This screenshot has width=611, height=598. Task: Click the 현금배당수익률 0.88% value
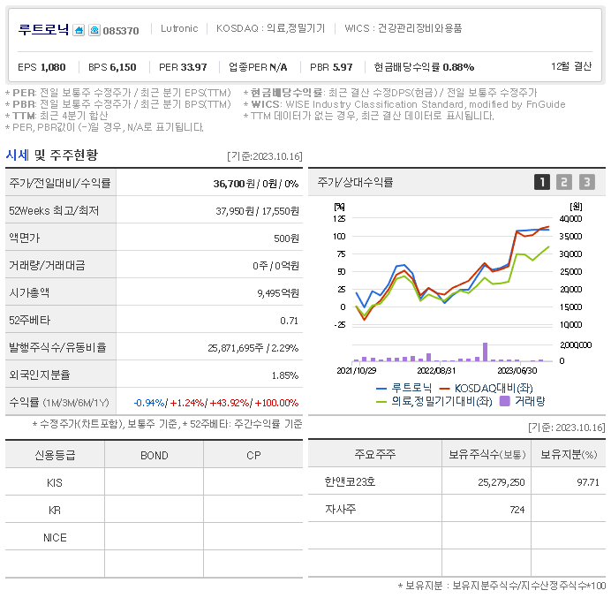[458, 67]
